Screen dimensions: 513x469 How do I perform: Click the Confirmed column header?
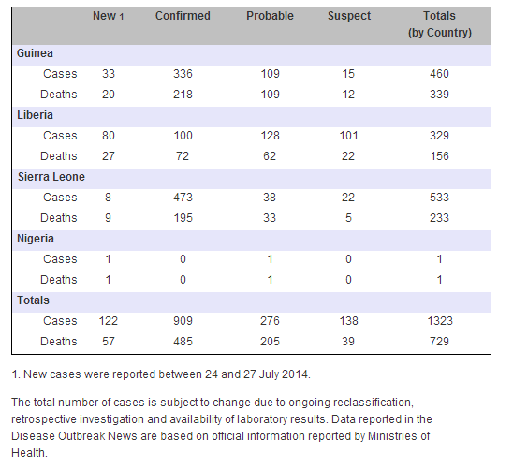tap(183, 16)
